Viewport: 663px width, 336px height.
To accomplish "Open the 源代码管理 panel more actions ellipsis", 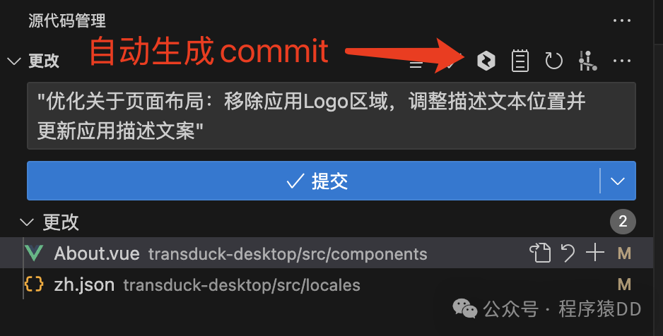I will pyautogui.click(x=621, y=20).
